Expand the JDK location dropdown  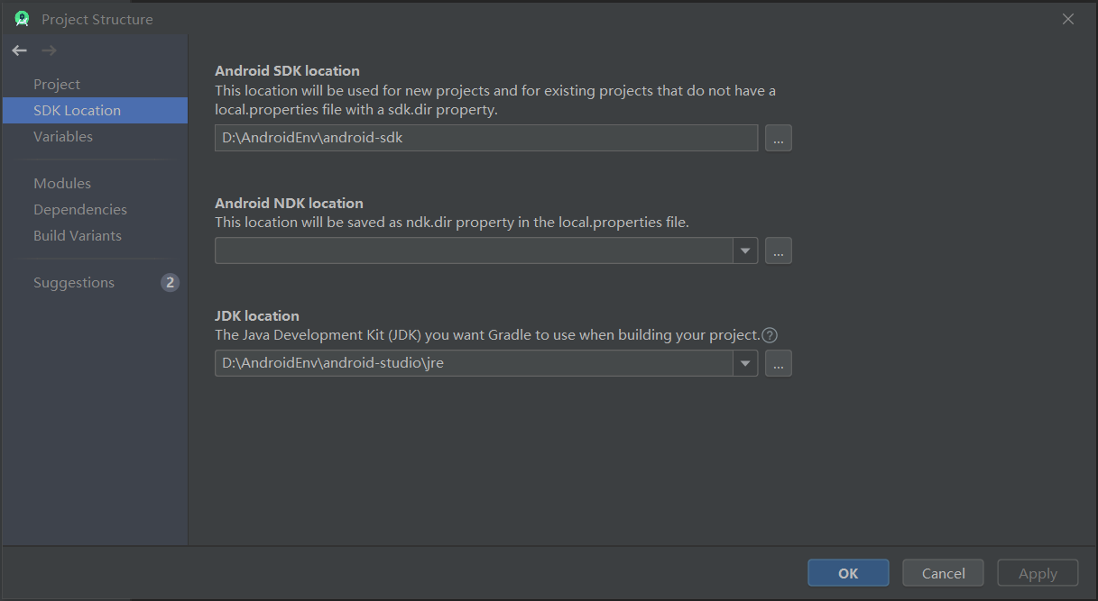point(745,363)
